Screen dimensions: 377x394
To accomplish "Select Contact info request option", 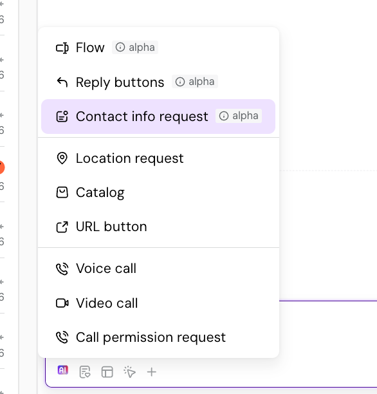I will pos(158,117).
